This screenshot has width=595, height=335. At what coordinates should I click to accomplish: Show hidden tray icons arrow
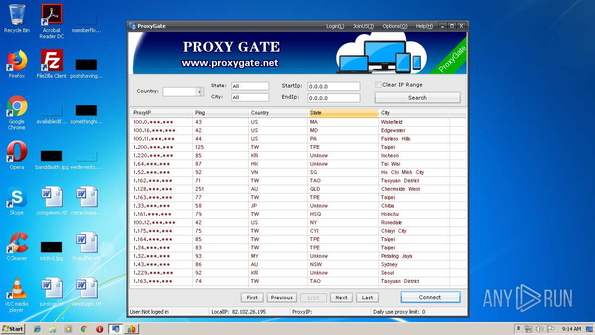pyautogui.click(x=518, y=329)
